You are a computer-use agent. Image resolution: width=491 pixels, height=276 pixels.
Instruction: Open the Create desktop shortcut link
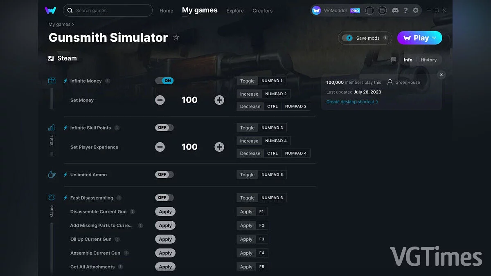(352, 102)
